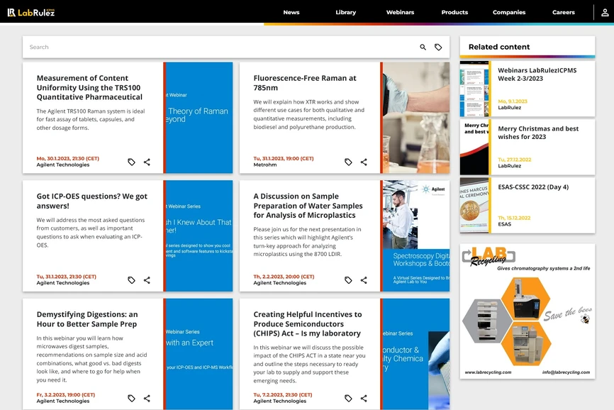Click date 'Fr, 3.2.2023, 19:00 (CET)'
Screen dimensions: 614x410
tap(66, 394)
